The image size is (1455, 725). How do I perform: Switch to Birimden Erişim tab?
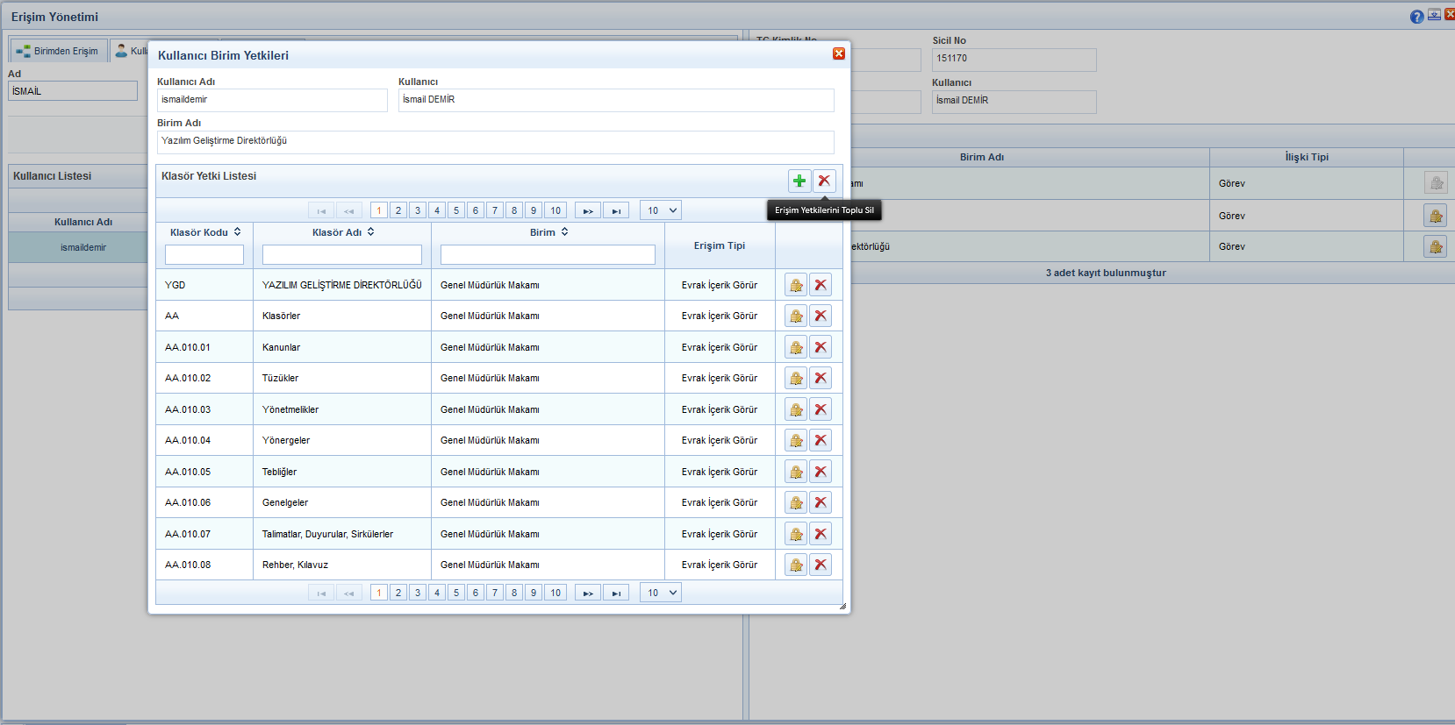click(58, 51)
